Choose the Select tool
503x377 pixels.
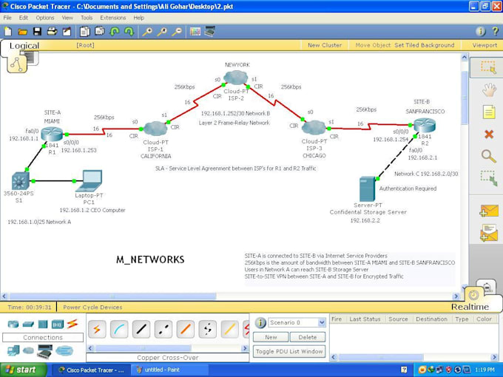point(488,67)
